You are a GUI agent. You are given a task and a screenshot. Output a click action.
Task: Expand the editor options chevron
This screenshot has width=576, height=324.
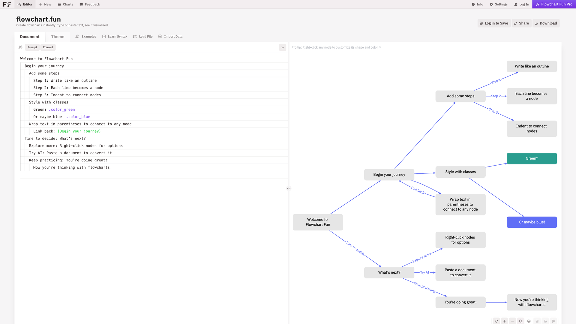click(282, 47)
